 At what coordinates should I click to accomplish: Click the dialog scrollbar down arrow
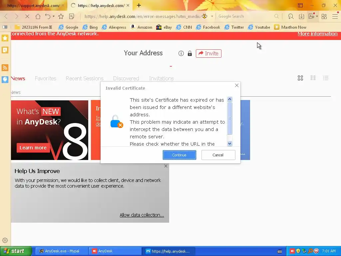230,143
